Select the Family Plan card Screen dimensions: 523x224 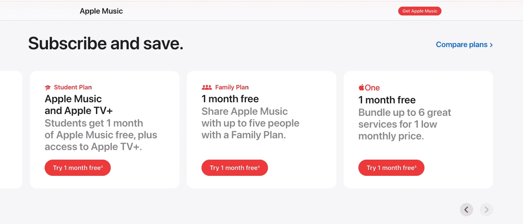pos(261,129)
